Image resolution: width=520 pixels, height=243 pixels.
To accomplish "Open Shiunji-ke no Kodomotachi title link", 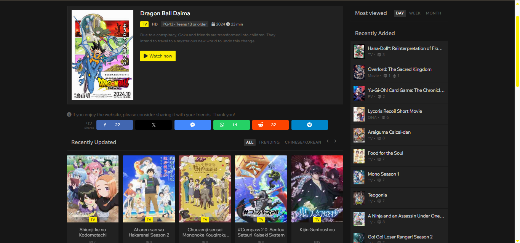I will tap(93, 232).
